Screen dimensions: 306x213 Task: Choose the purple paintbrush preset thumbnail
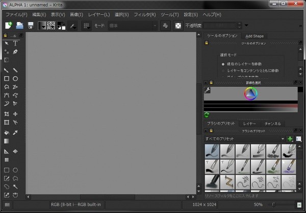point(289,167)
